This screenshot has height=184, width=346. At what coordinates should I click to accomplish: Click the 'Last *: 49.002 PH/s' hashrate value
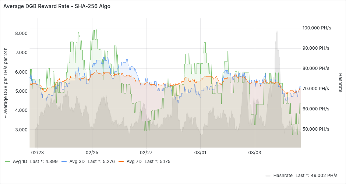(317, 176)
